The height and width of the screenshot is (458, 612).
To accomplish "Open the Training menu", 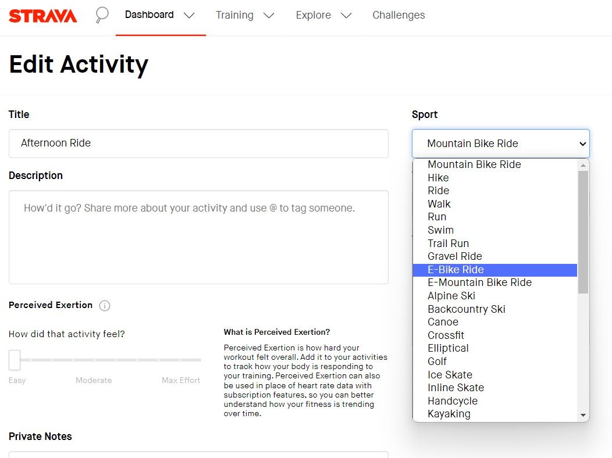I will pos(234,15).
